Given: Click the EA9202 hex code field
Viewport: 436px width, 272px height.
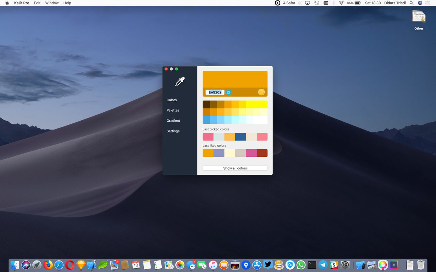Looking at the screenshot, I should (x=215, y=92).
